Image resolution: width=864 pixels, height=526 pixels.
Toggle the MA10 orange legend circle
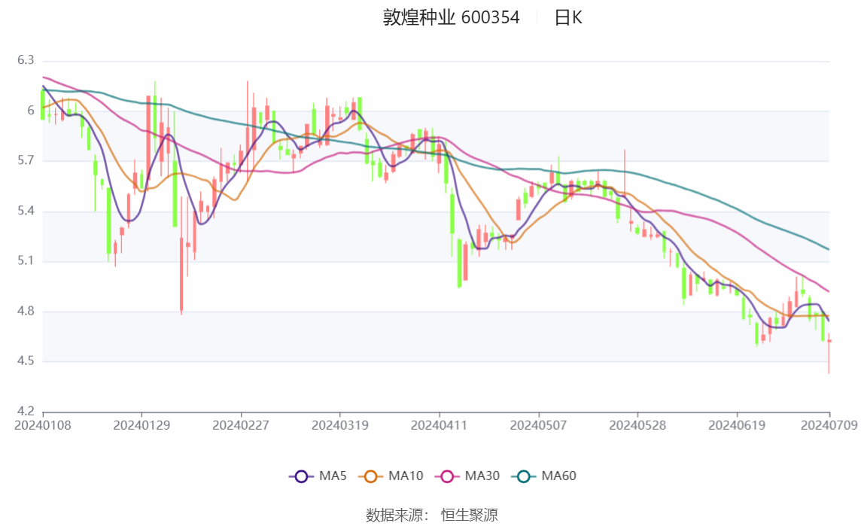(x=370, y=476)
